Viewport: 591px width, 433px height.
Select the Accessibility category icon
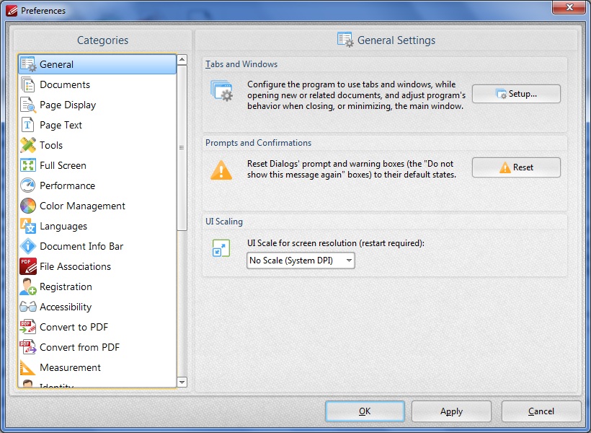pos(27,307)
